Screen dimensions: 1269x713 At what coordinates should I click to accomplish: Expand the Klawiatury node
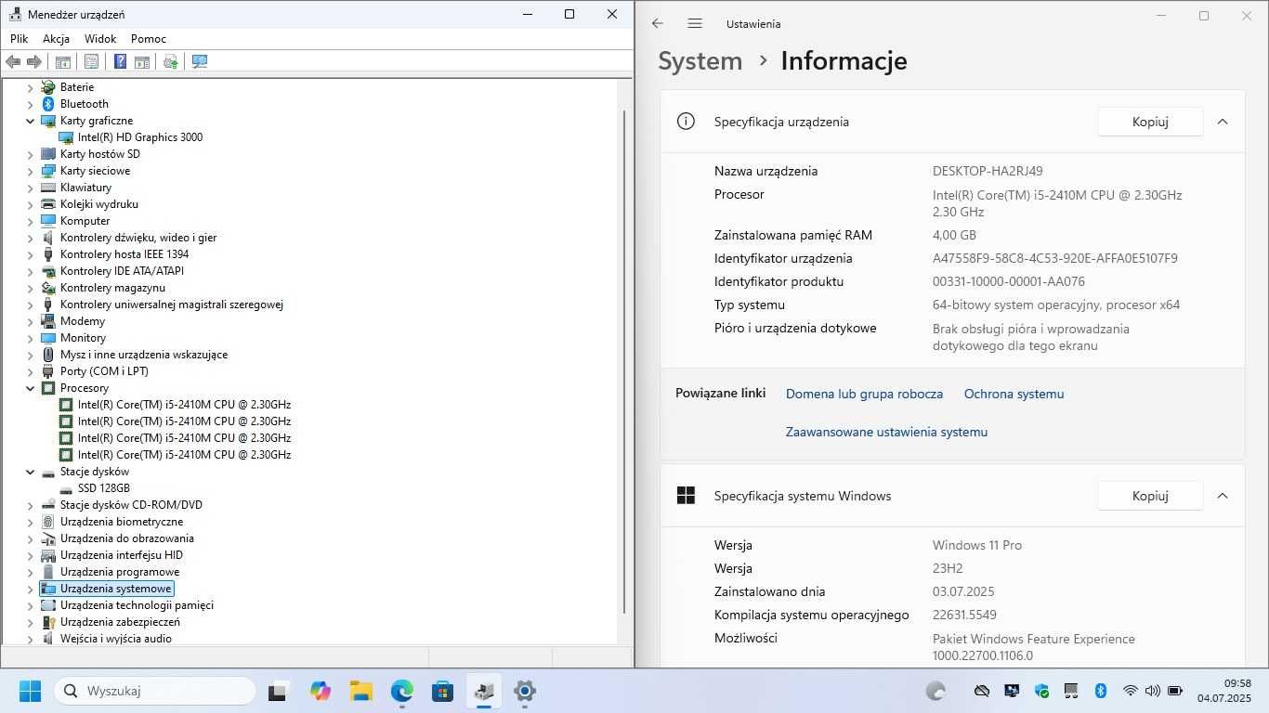[30, 188]
